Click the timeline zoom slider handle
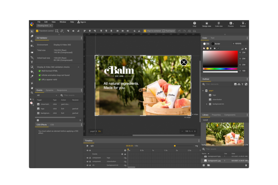This screenshot has width=278, height=185. [x=175, y=146]
